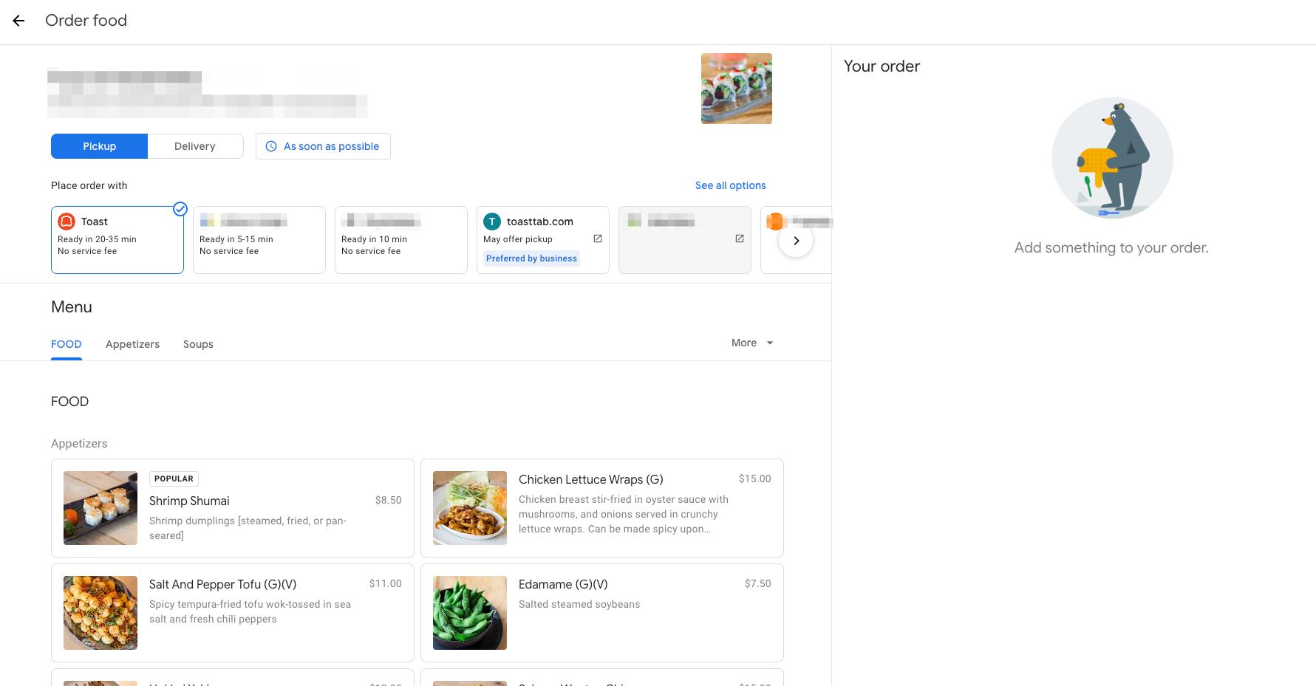This screenshot has width=1316, height=686.
Task: Click the blue checkmark on the Toast card
Action: 180,209
